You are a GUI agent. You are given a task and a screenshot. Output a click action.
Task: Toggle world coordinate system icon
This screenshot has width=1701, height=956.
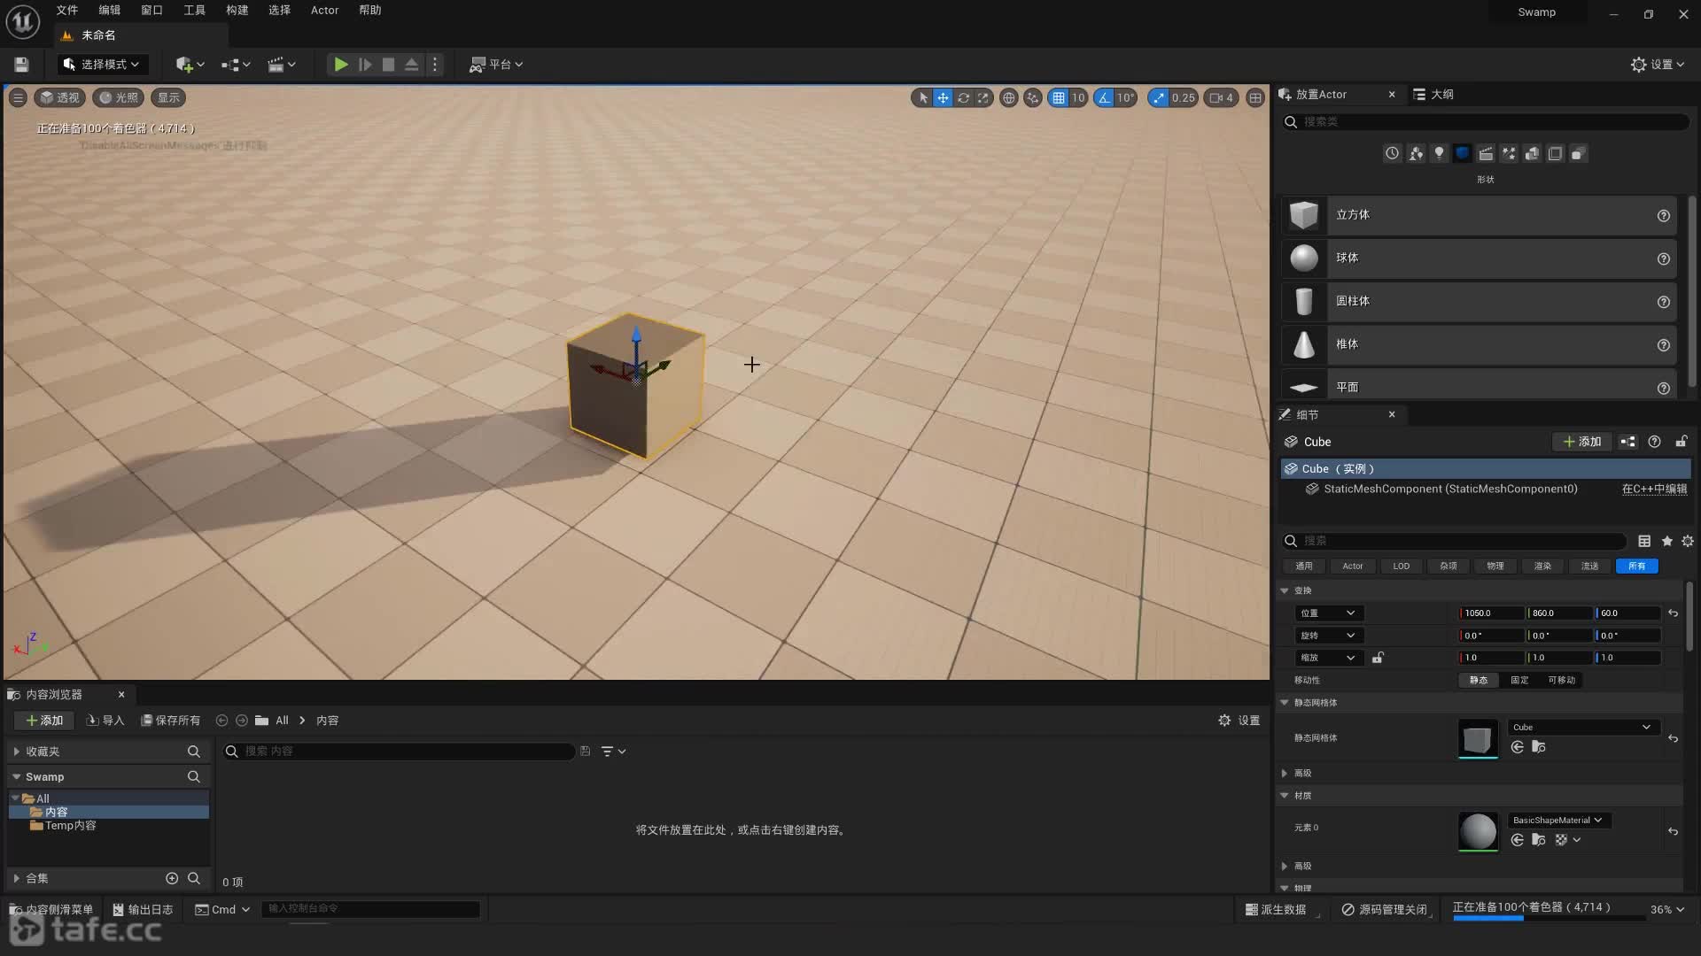(x=1008, y=98)
